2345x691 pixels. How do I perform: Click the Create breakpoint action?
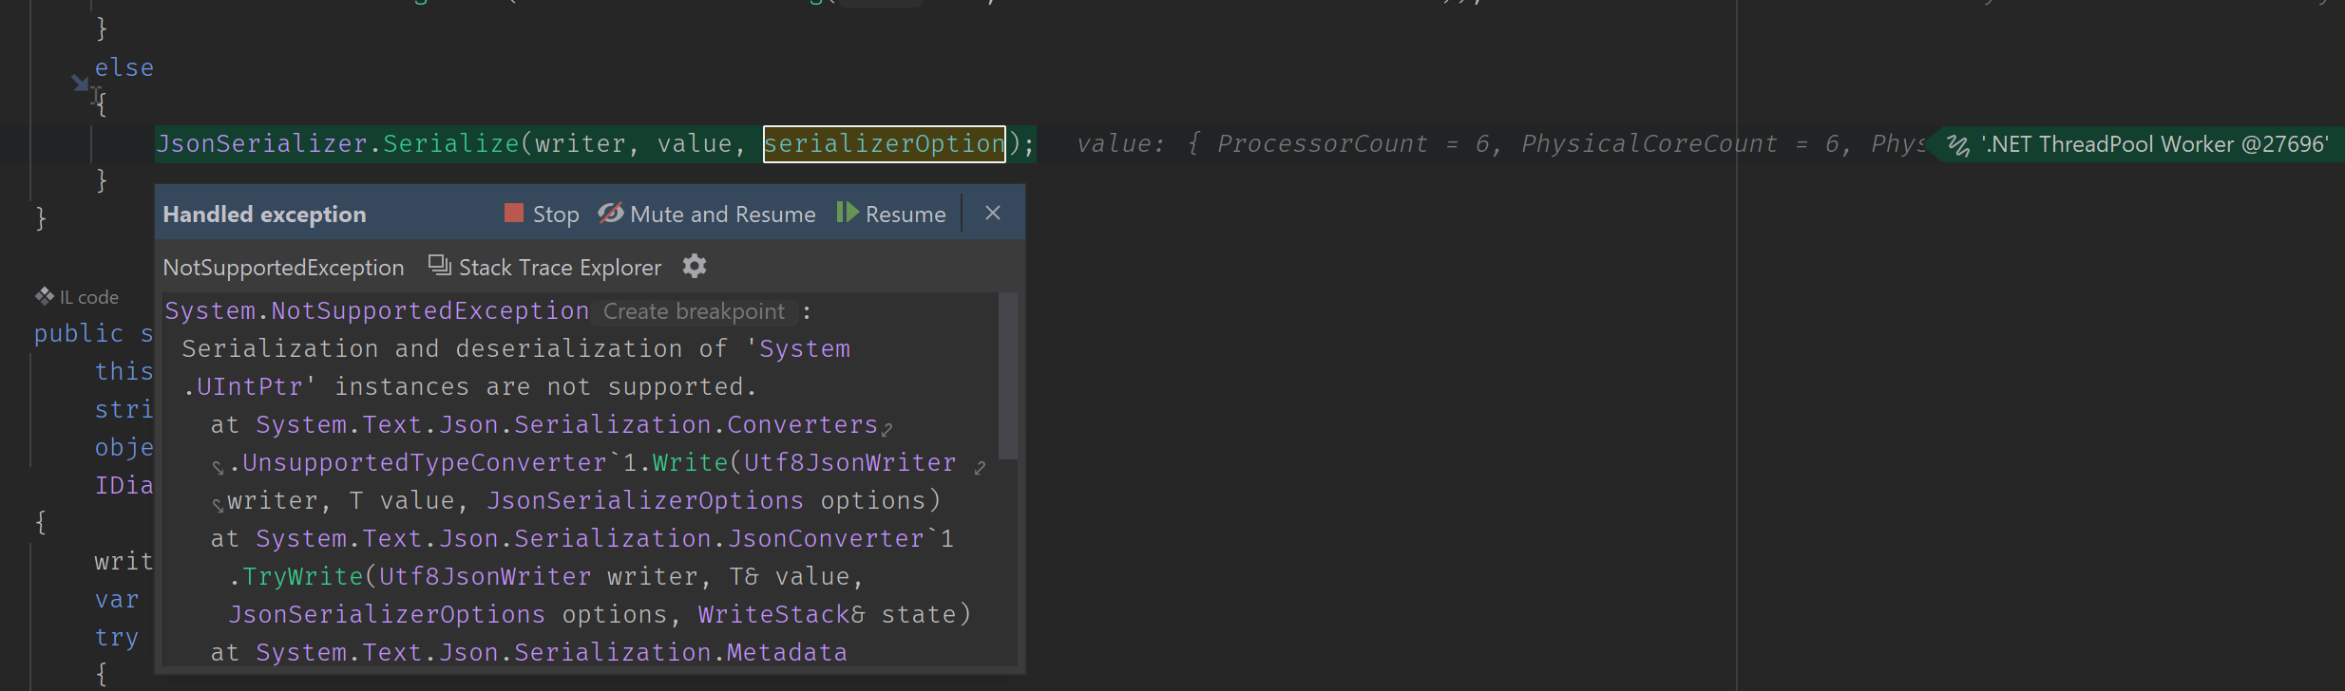[694, 310]
